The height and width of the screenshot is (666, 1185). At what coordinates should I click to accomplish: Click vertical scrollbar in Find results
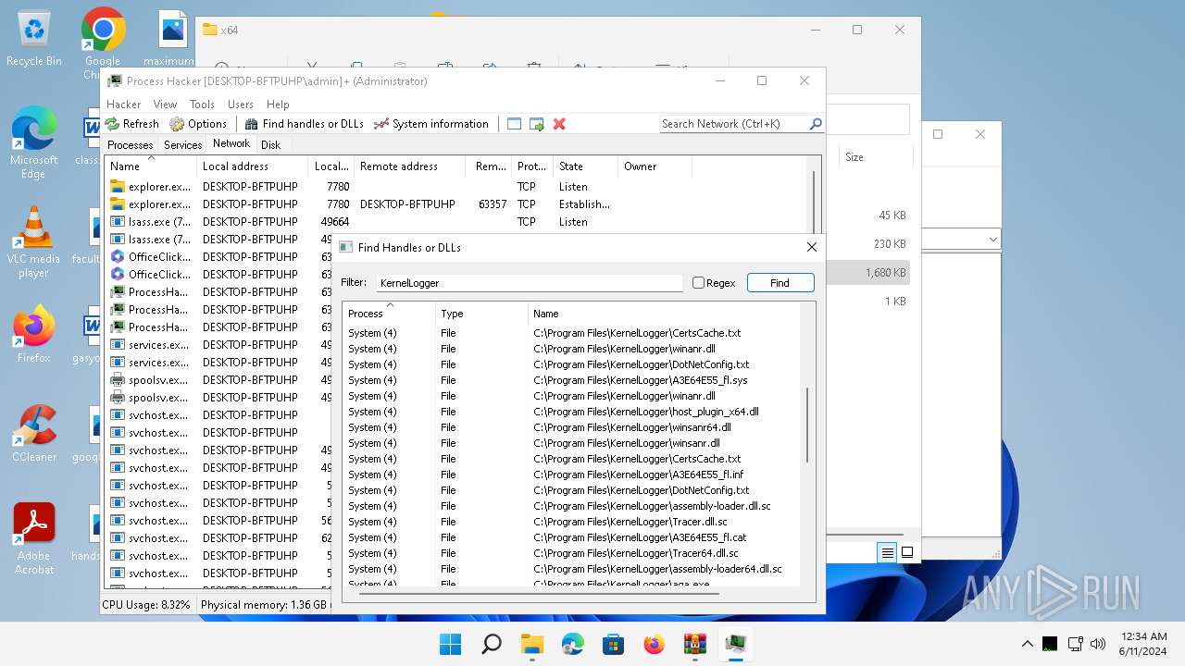(x=807, y=425)
